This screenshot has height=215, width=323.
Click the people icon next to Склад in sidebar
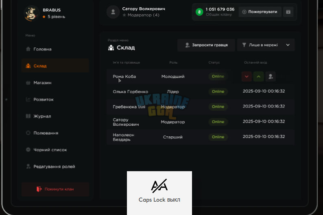pyautogui.click(x=28, y=66)
